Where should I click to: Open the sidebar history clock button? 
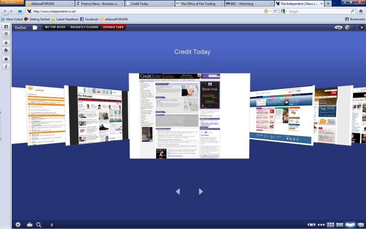click(x=6, y=34)
